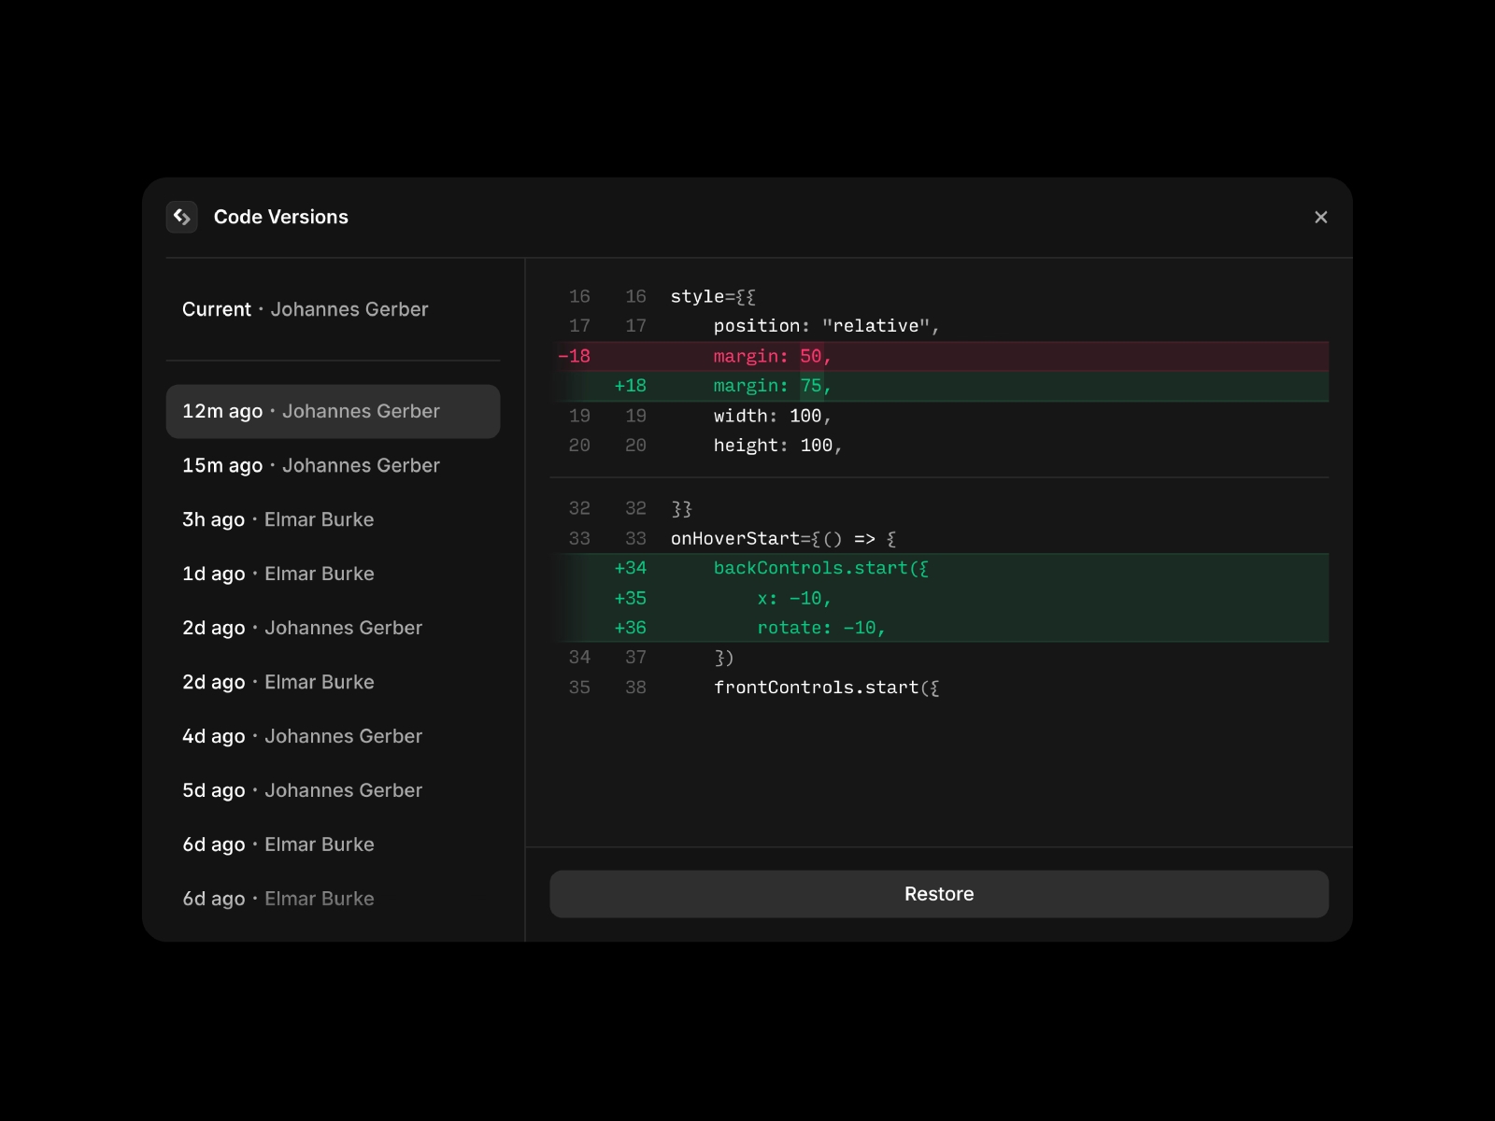Click the added rotate: -10 line
Viewport: 1495px width, 1121px height.
939,628
